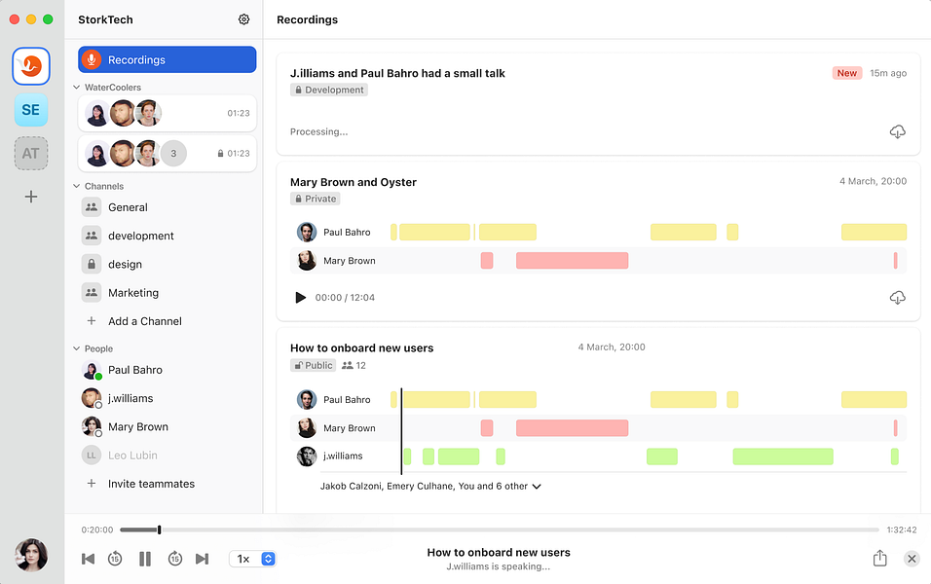Click the 1:32:42 total duration
Screen dimensions: 931x584
[902, 529]
